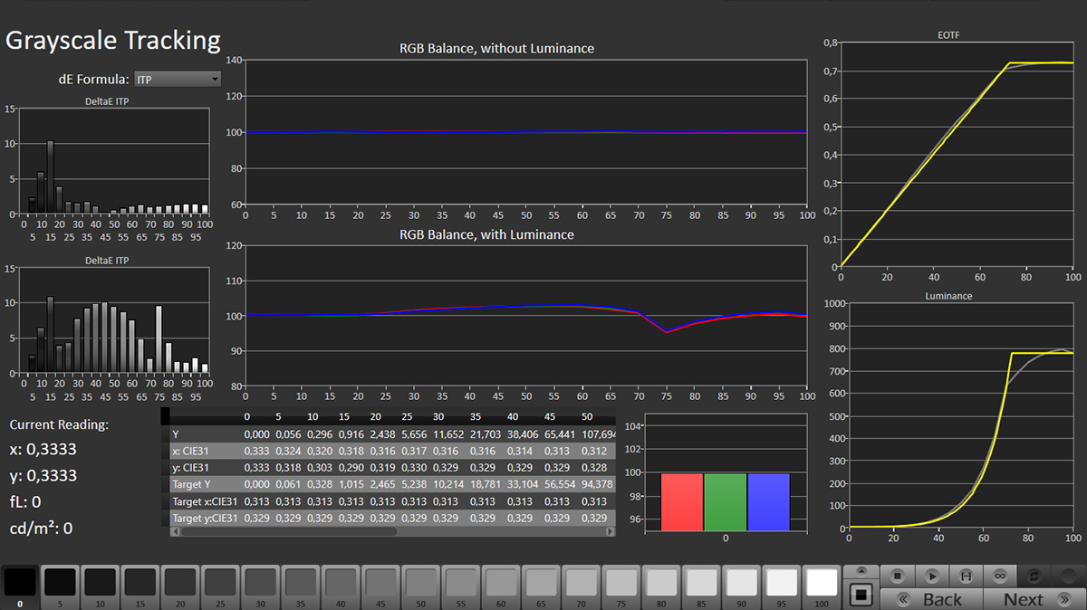
Task: Click the dark round indicator icon
Action: 1070,576
